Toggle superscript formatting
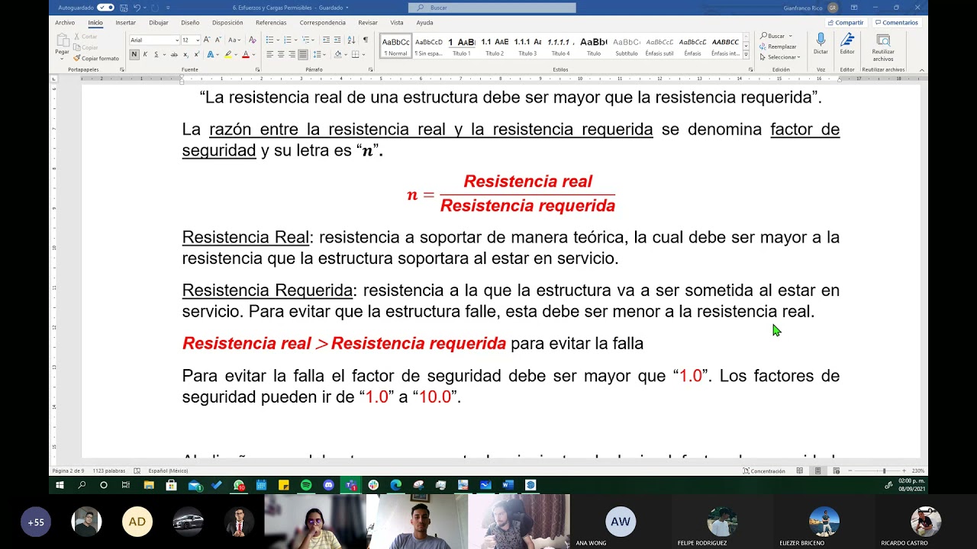977x549 pixels. pos(197,54)
